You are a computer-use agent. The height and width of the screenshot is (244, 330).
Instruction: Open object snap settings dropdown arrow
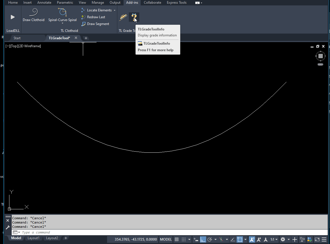click(x=245, y=239)
